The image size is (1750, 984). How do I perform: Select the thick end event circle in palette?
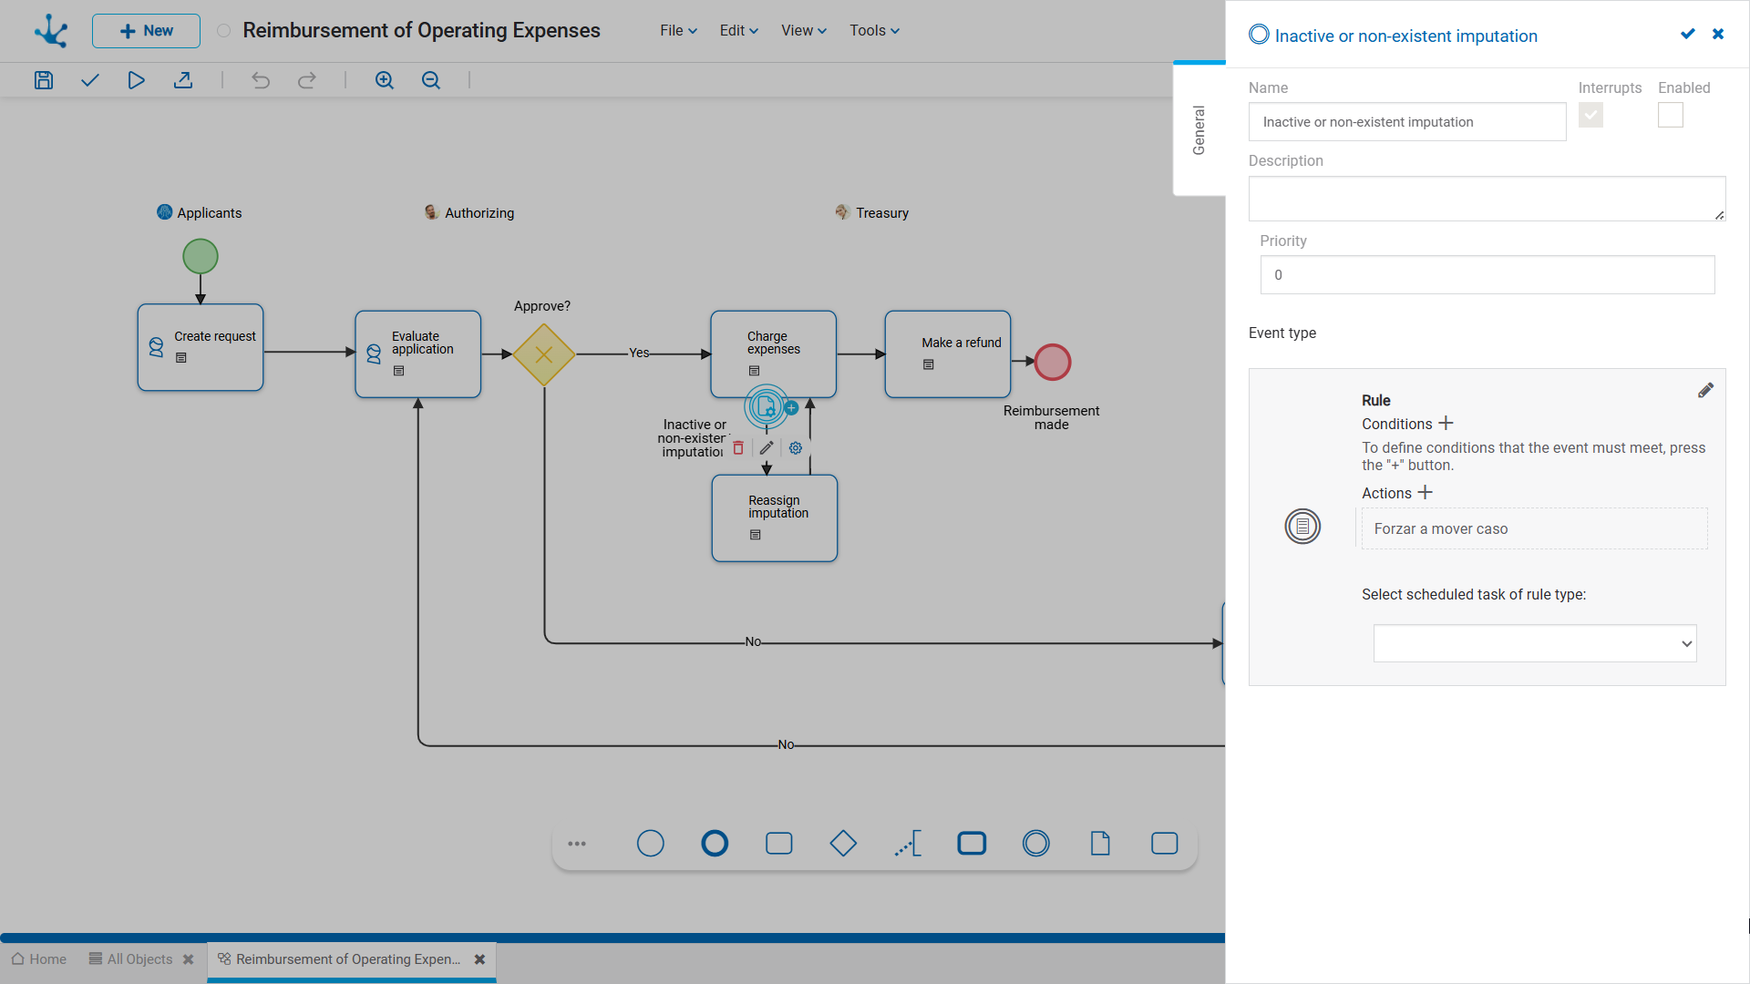(x=715, y=844)
